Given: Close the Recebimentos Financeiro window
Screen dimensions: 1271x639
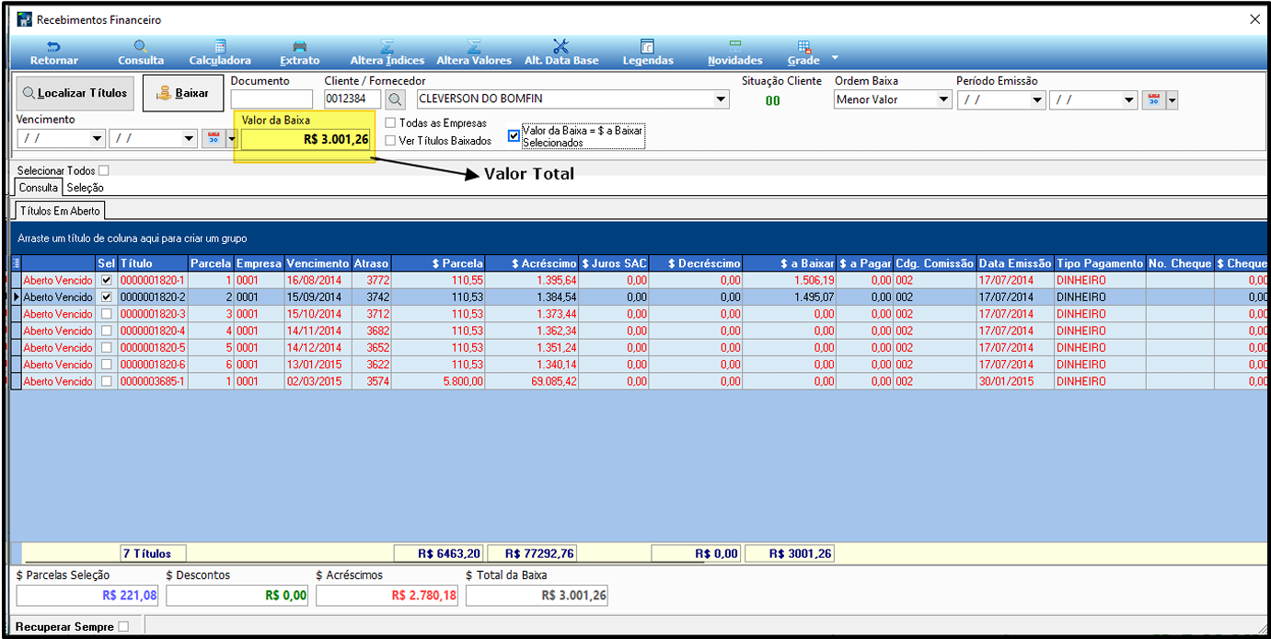Looking at the screenshot, I should coord(1255,19).
